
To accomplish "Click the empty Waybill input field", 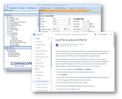I will pos(62,27).
